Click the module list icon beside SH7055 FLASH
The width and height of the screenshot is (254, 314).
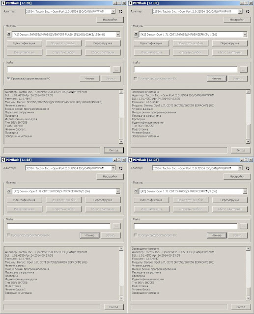pos(9,34)
